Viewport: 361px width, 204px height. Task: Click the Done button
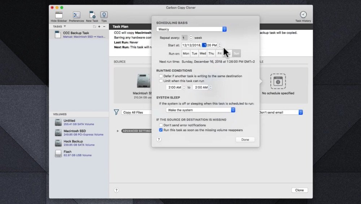tap(245, 140)
